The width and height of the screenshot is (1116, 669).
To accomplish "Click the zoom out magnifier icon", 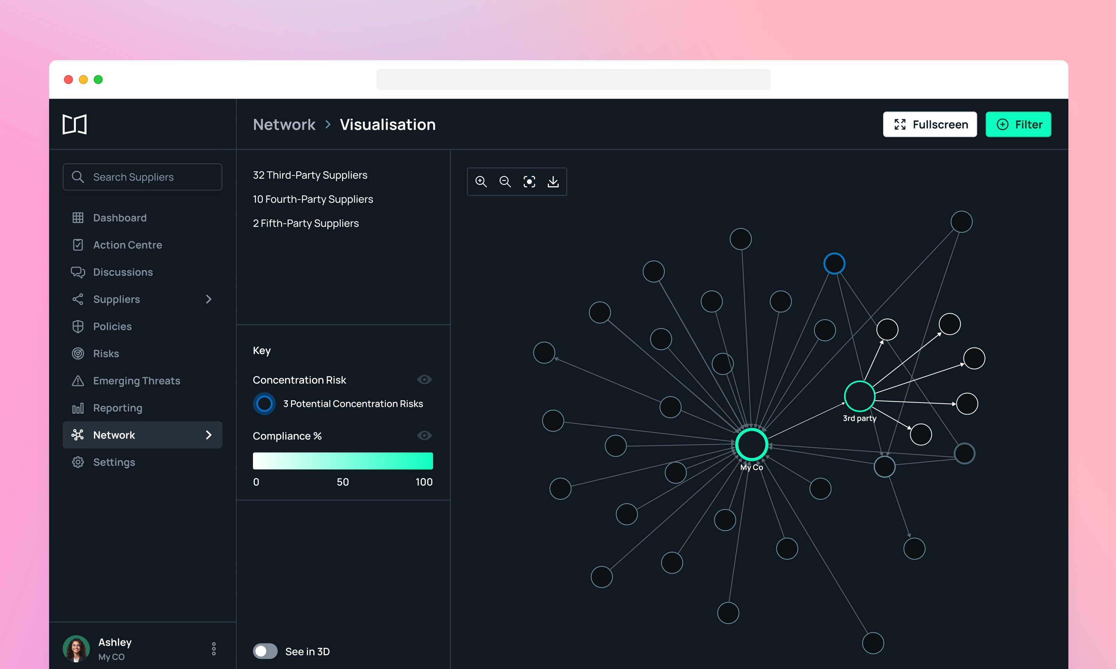I will tap(505, 182).
